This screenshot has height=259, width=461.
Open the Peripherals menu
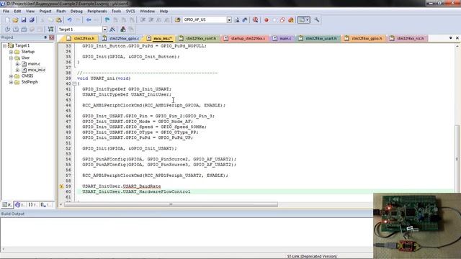pos(97,12)
